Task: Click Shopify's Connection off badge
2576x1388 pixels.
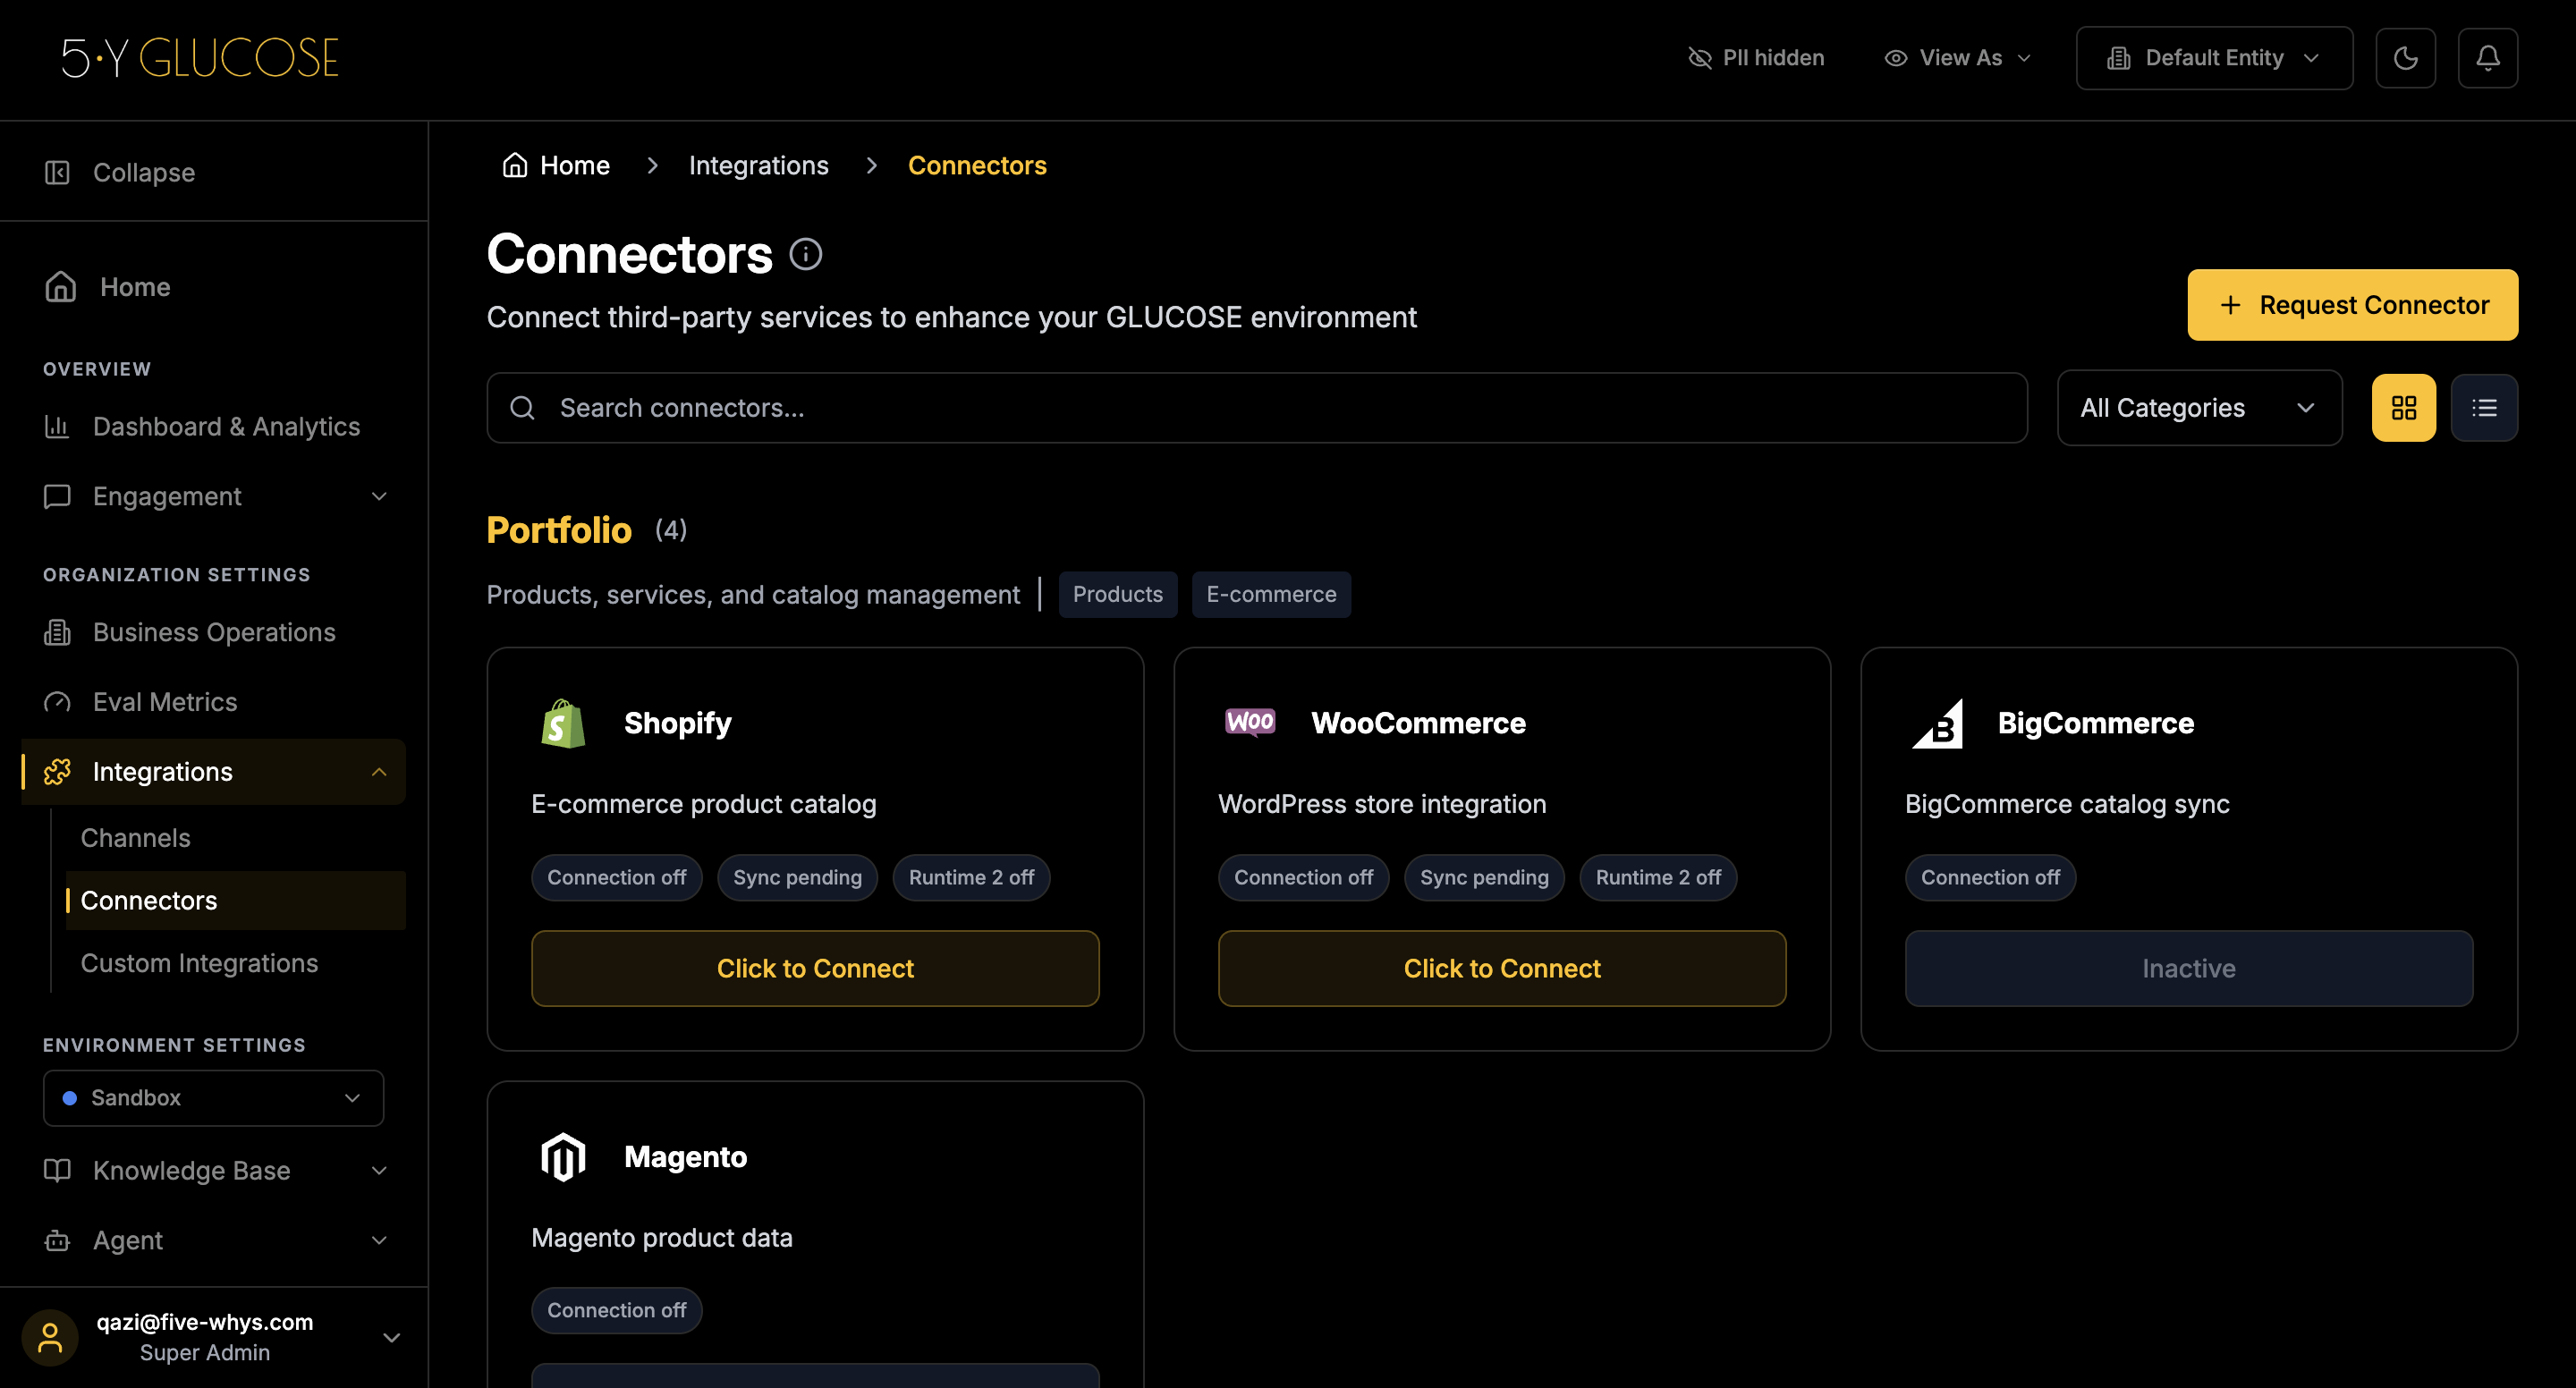Action: [x=616, y=877]
